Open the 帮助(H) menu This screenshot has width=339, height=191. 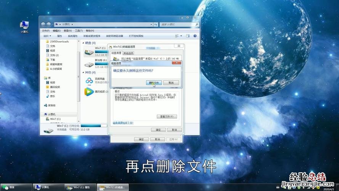tap(90, 31)
